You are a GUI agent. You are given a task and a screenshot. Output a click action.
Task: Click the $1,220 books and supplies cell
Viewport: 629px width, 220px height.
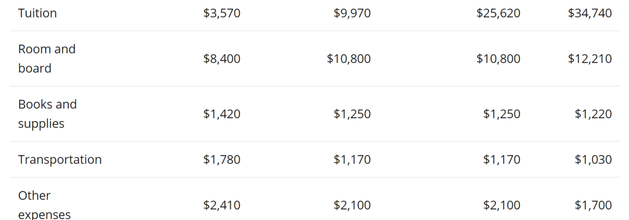tap(594, 114)
